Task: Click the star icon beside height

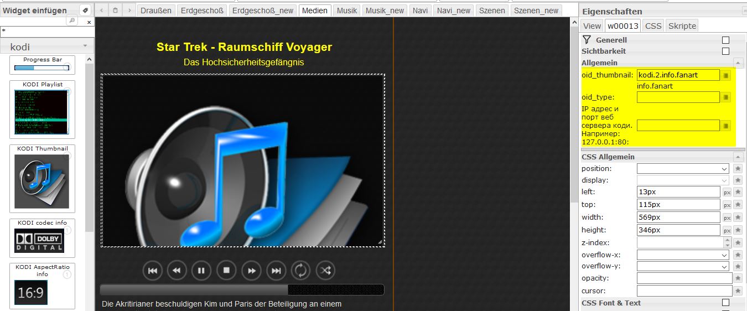Action: click(x=738, y=230)
